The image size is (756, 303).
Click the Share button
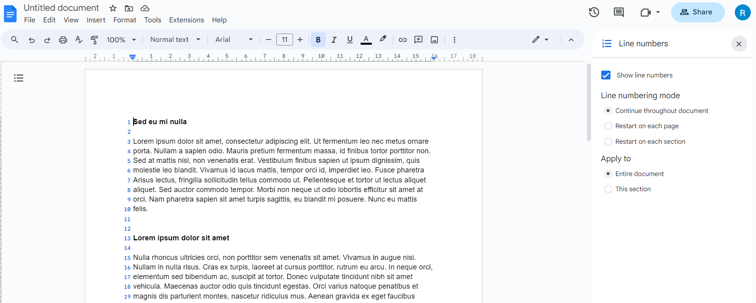698,12
